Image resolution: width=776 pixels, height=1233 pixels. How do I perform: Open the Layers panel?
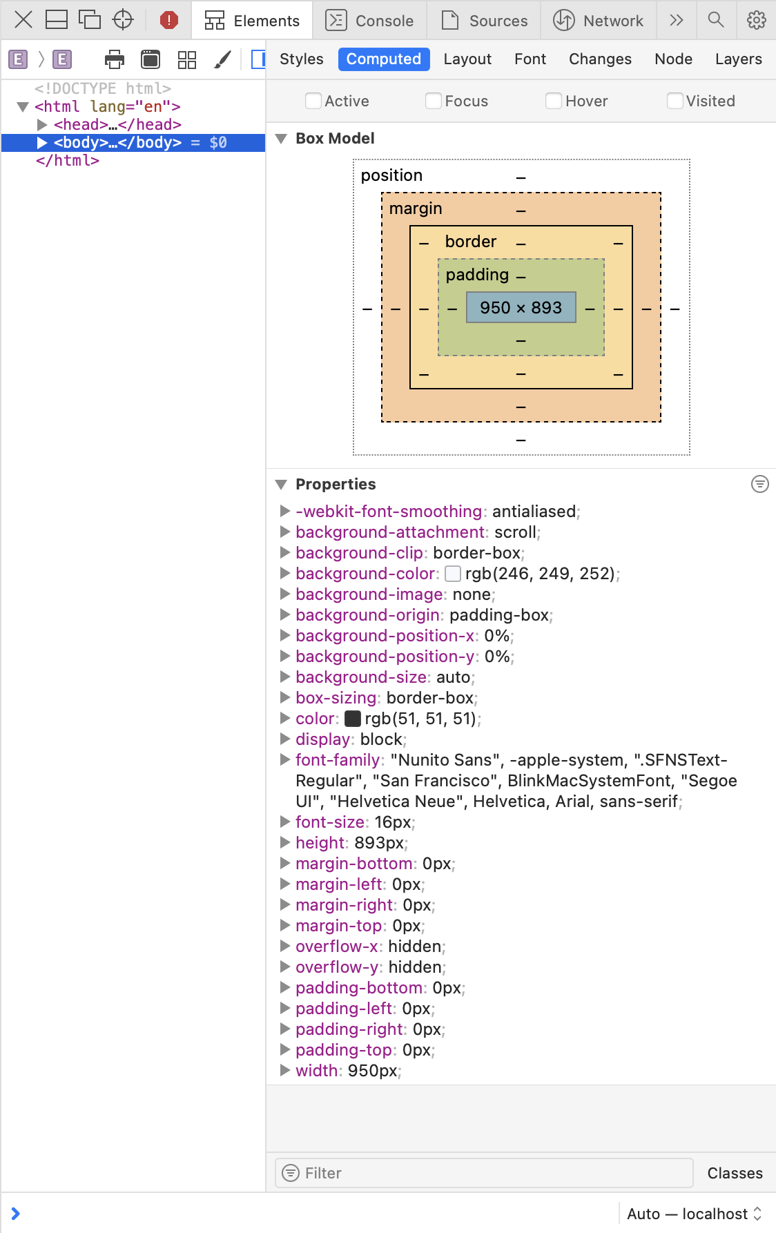coord(738,59)
